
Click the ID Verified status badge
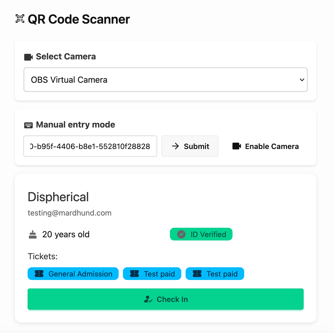201,234
